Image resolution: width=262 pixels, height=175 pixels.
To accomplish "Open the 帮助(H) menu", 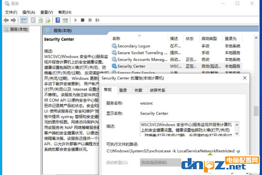I will pos(65,12).
